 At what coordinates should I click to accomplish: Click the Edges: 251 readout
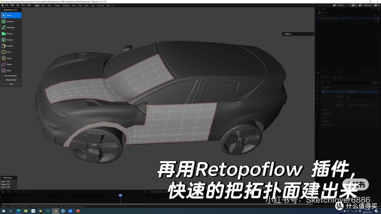click(x=6, y=184)
